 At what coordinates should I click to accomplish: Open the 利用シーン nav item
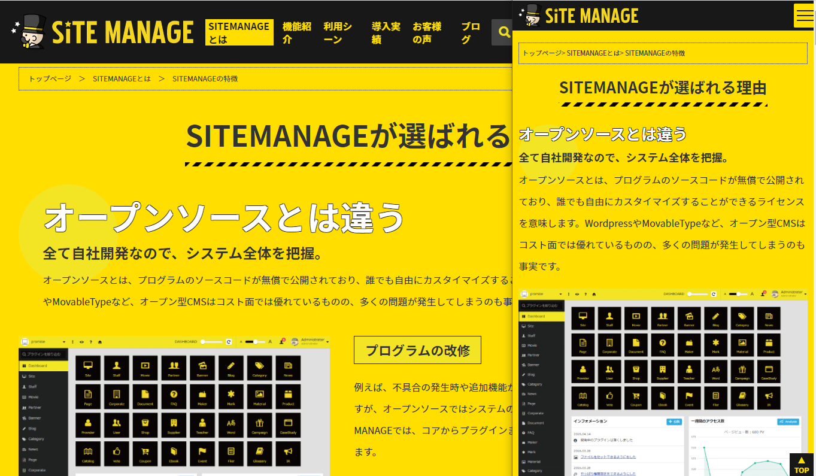point(338,32)
